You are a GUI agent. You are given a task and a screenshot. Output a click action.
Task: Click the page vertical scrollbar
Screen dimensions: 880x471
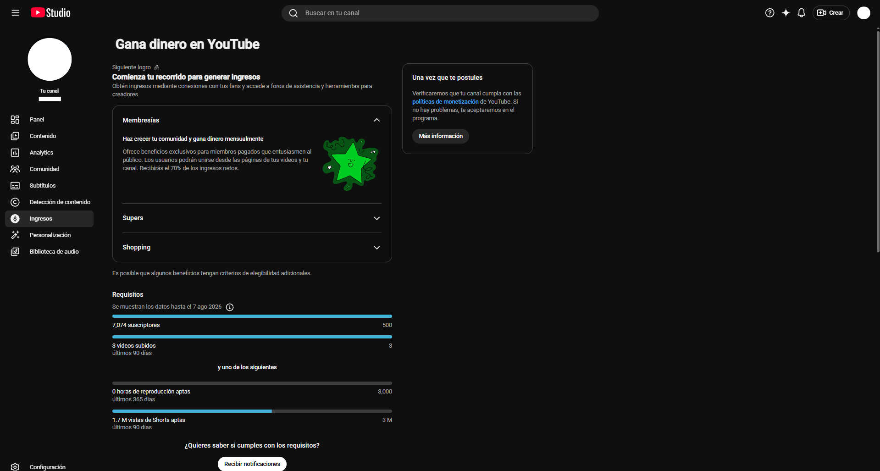pyautogui.click(x=878, y=141)
